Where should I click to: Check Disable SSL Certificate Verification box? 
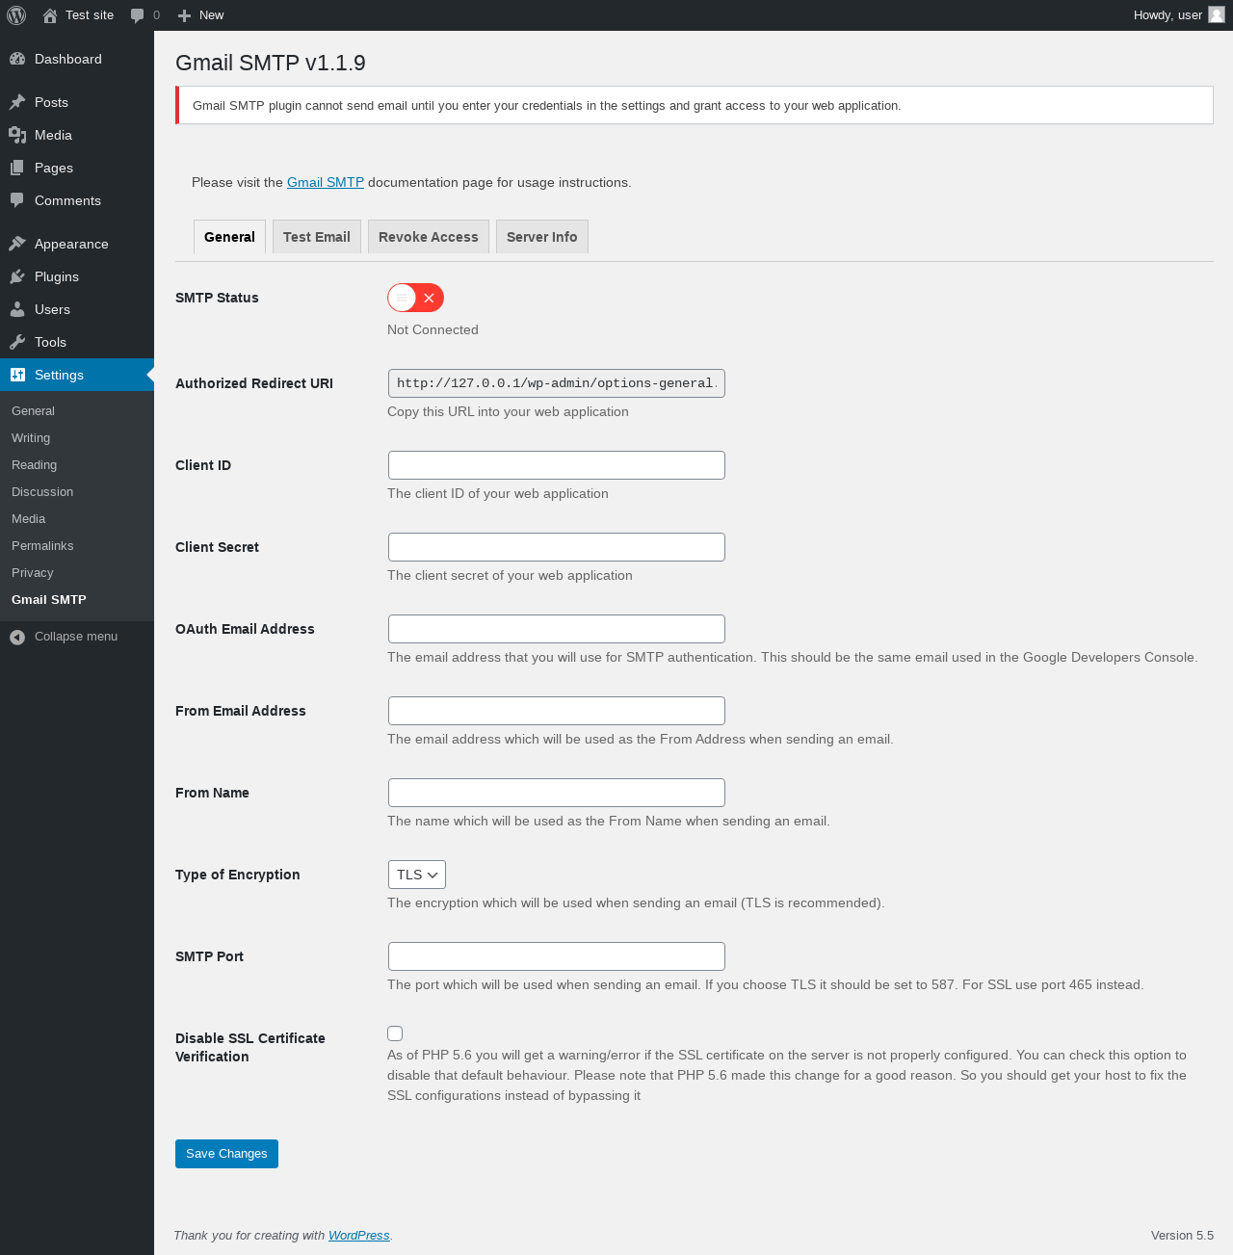(x=395, y=1033)
